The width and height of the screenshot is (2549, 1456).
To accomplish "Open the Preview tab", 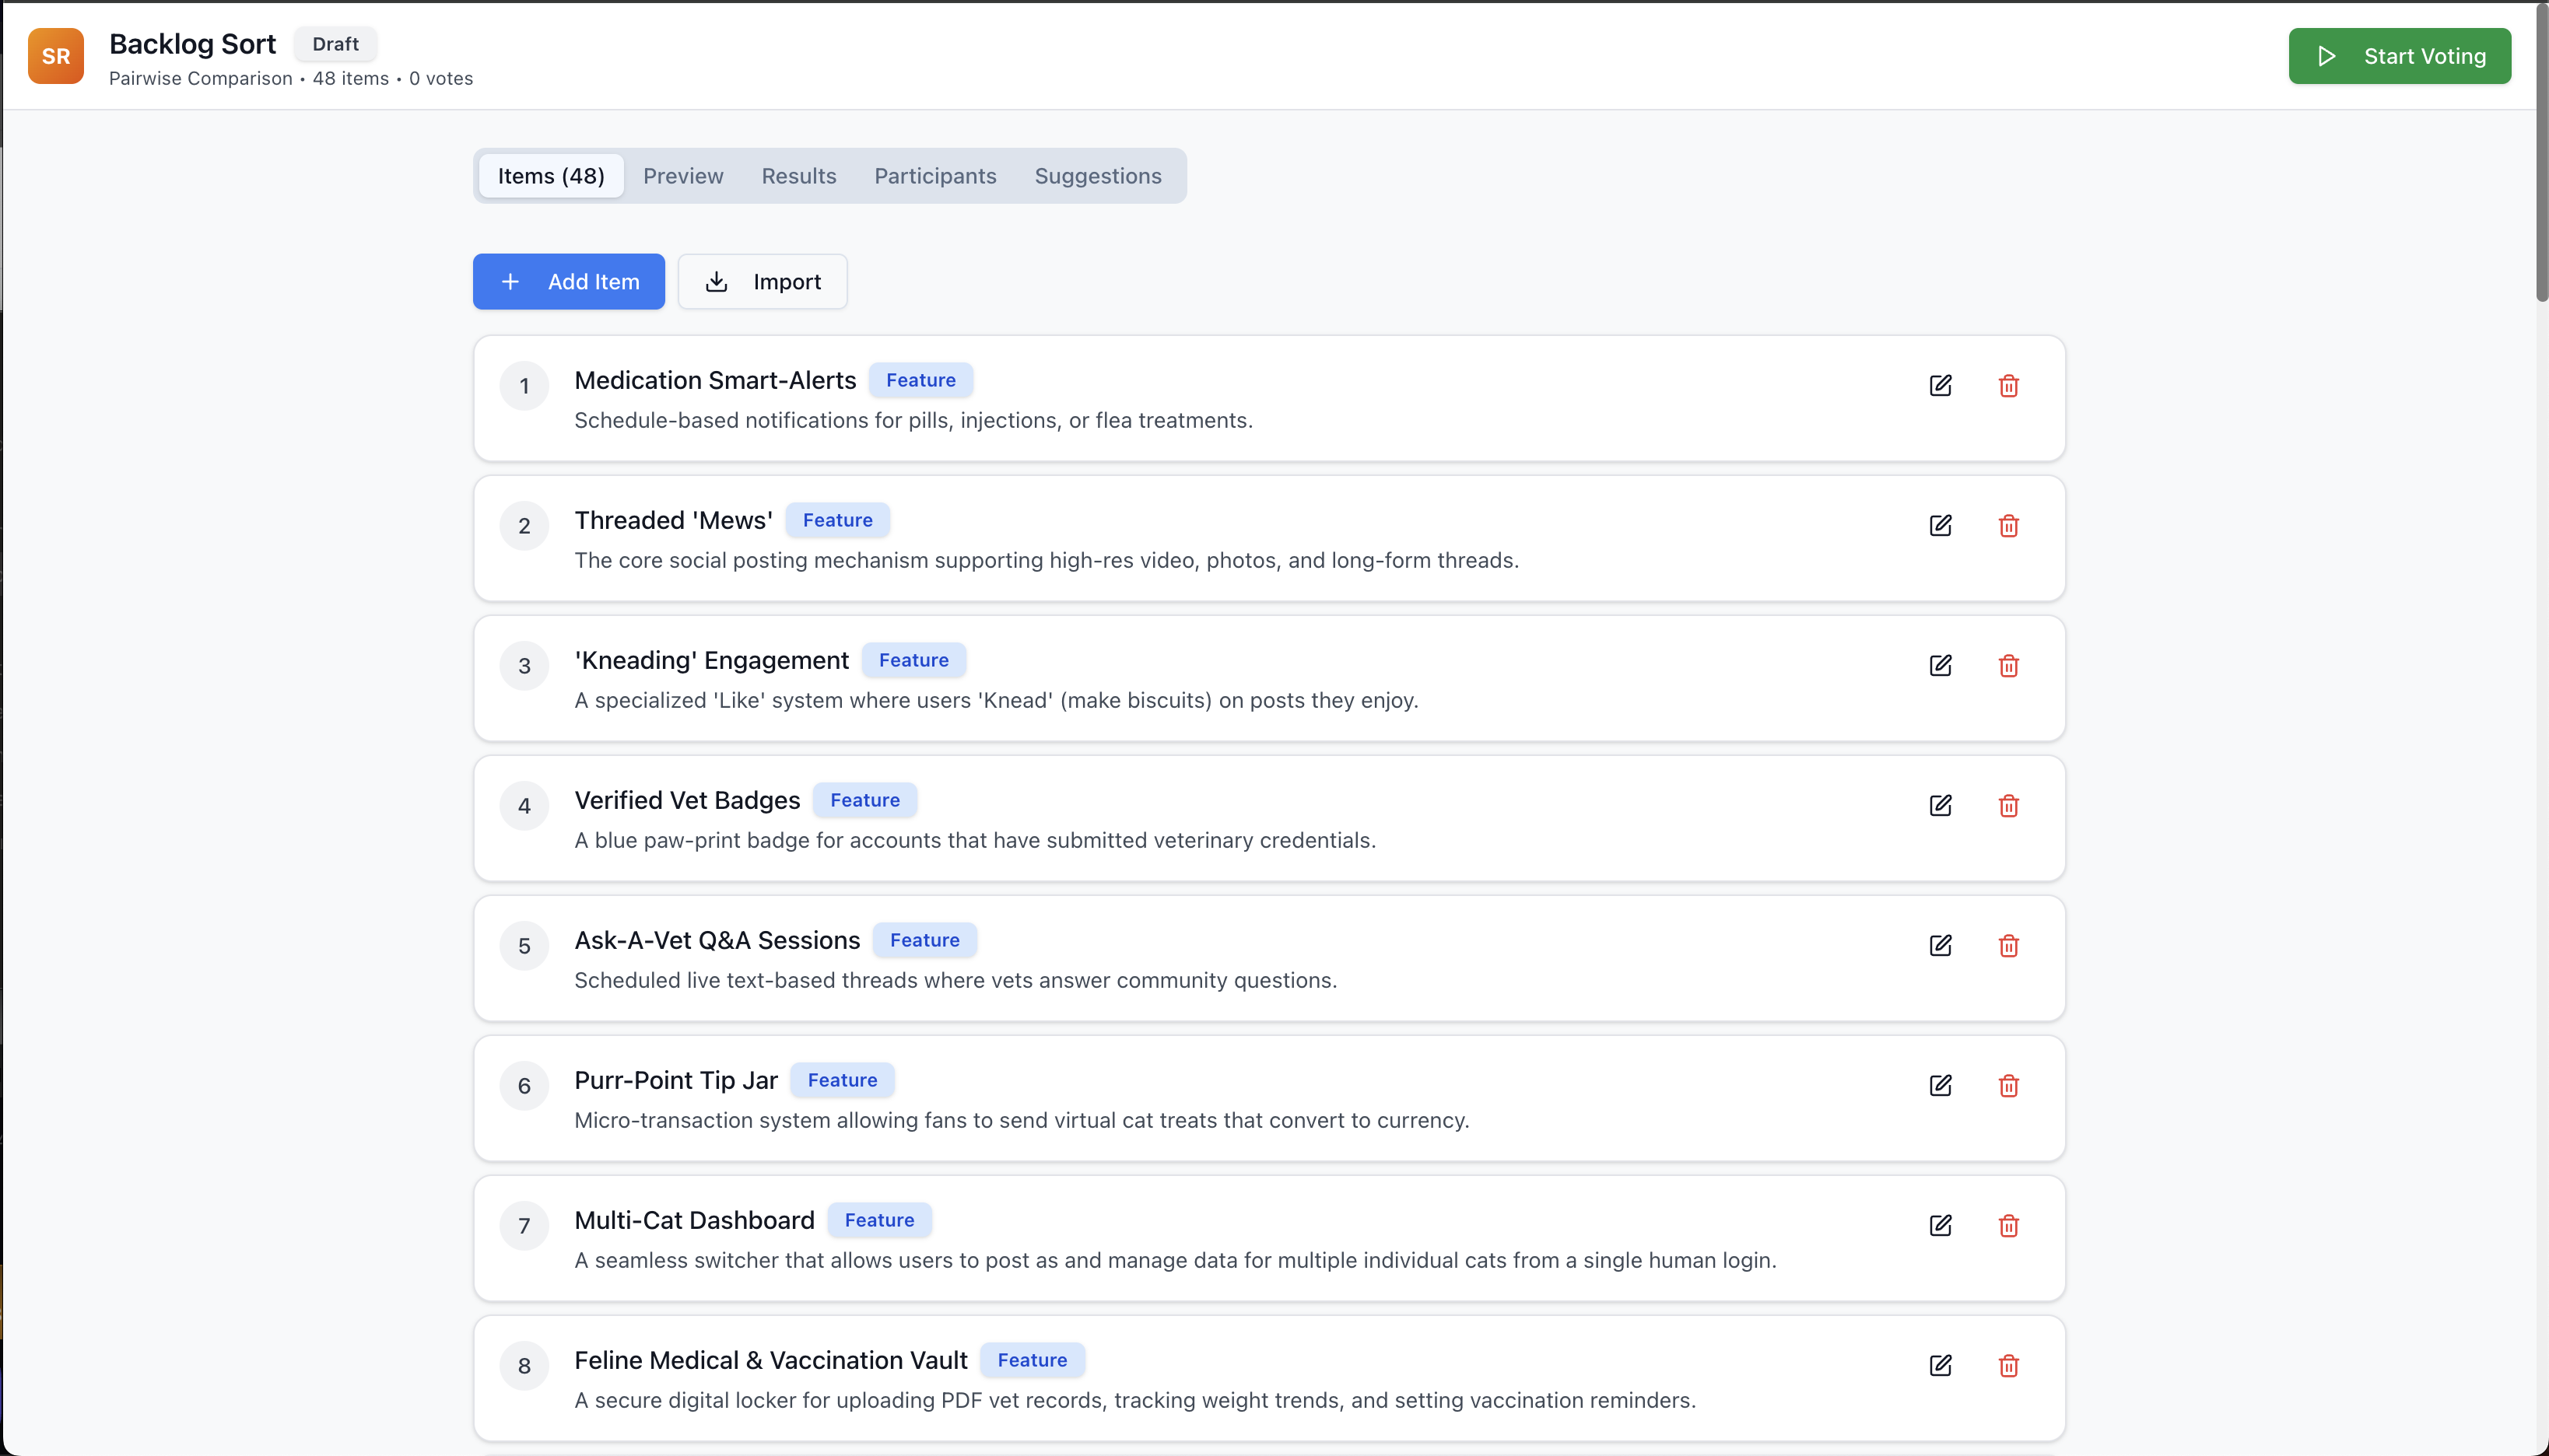I will coord(683,176).
